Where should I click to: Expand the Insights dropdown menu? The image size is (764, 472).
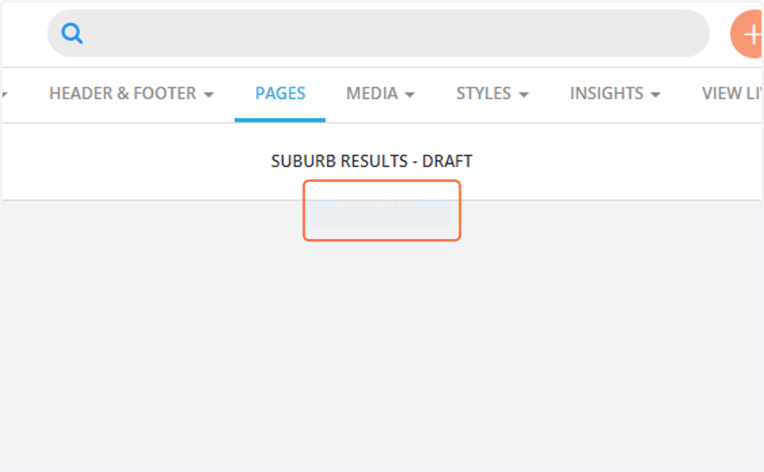coord(615,94)
